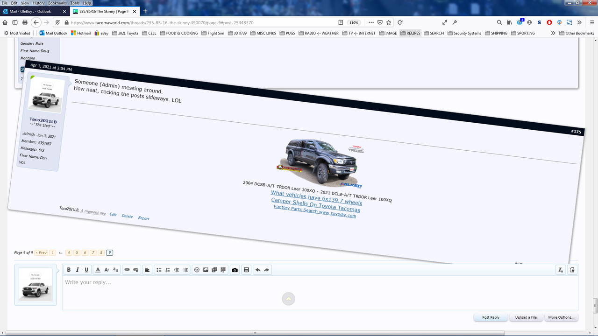Bookmark this page with the star icon

(x=389, y=22)
